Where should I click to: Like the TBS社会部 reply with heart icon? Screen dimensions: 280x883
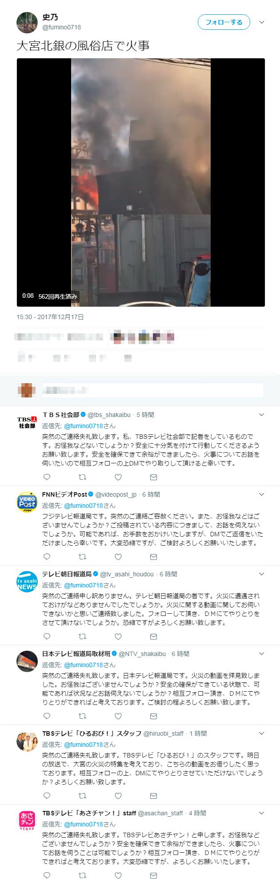click(x=118, y=477)
